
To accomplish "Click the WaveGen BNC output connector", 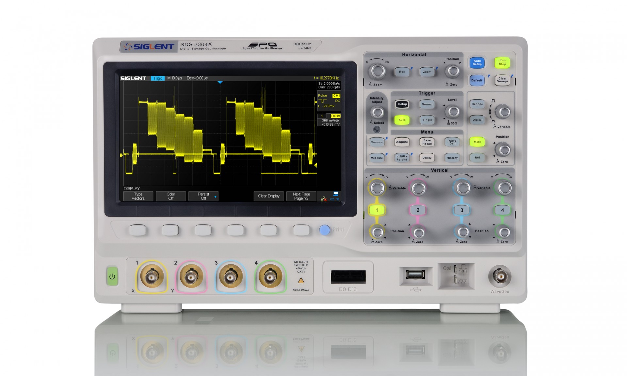I will point(500,276).
